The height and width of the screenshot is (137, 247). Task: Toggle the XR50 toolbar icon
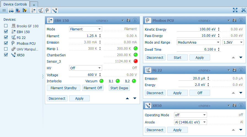55,10
